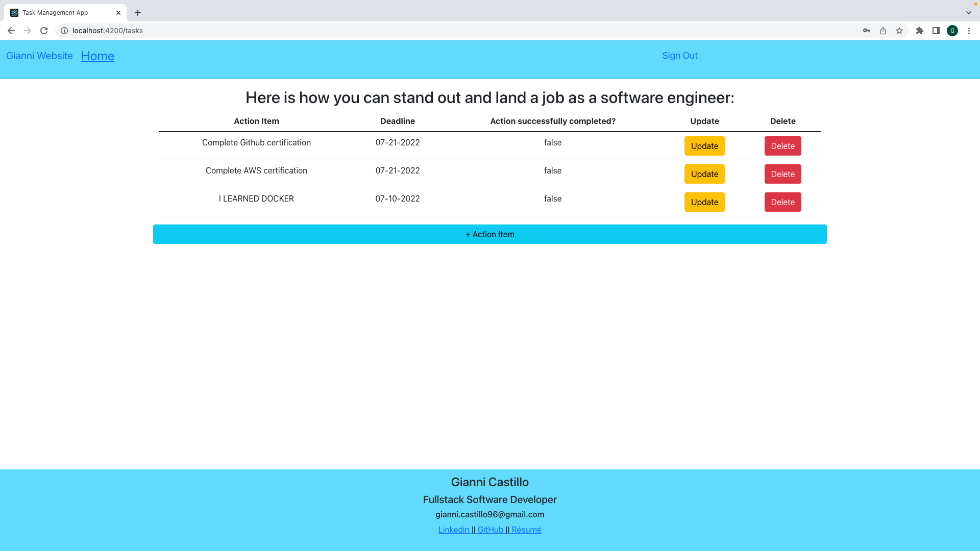Open the Résumé link in footer
This screenshot has width=980, height=551.
[x=526, y=530]
